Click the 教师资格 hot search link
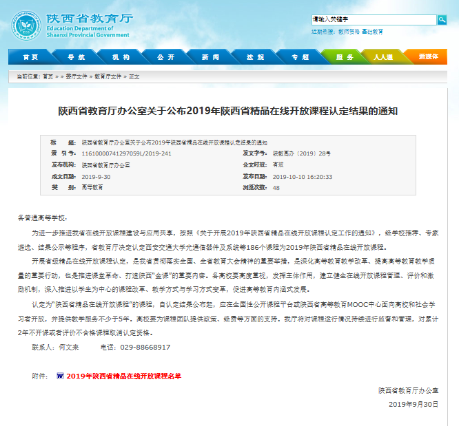The height and width of the screenshot is (426, 459). click(347, 32)
